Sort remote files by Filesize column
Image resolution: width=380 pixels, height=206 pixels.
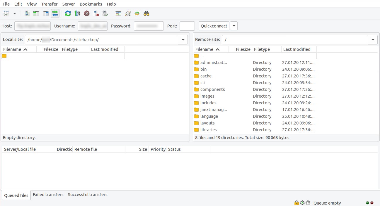coord(241,49)
